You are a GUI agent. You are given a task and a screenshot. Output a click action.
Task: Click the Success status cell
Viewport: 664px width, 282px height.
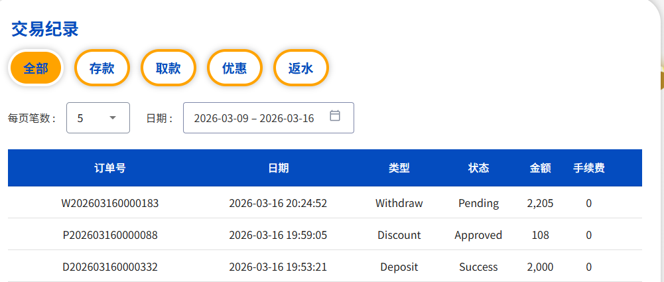click(478, 267)
